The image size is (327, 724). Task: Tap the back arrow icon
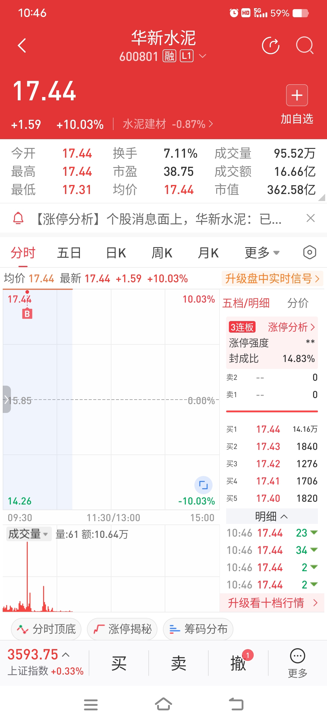(22, 45)
